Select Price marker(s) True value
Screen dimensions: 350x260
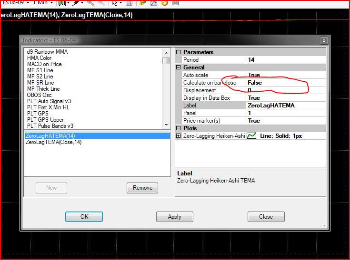[x=286, y=121]
